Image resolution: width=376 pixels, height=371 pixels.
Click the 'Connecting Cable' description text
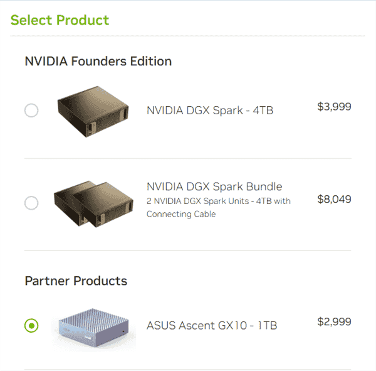click(x=181, y=214)
